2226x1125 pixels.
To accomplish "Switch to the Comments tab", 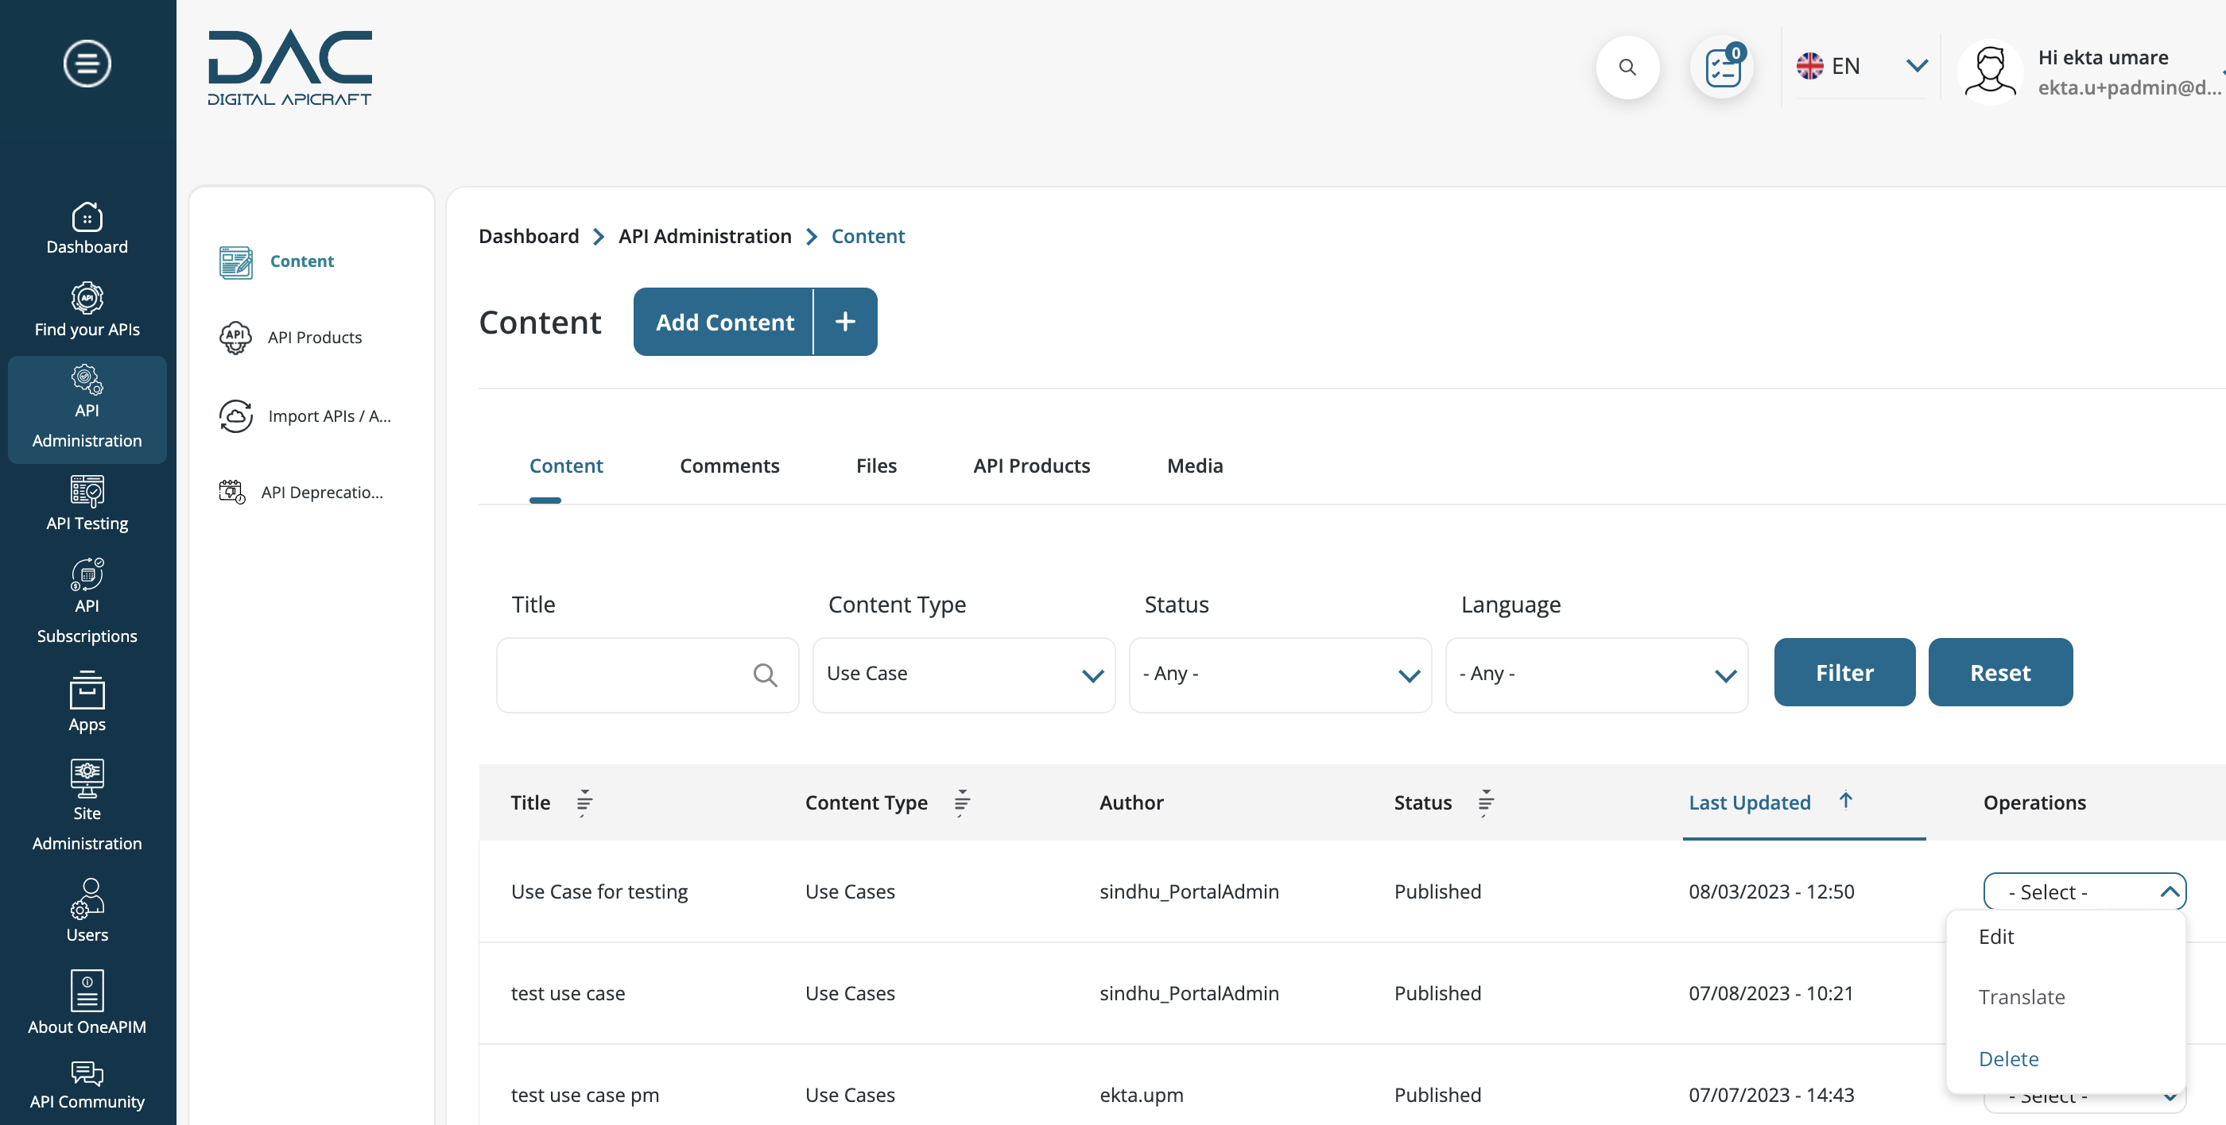I will pos(729,465).
